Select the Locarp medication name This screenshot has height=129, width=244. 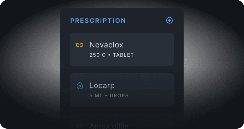coord(102,86)
